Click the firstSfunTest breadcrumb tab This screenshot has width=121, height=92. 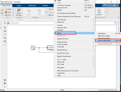point(20,20)
